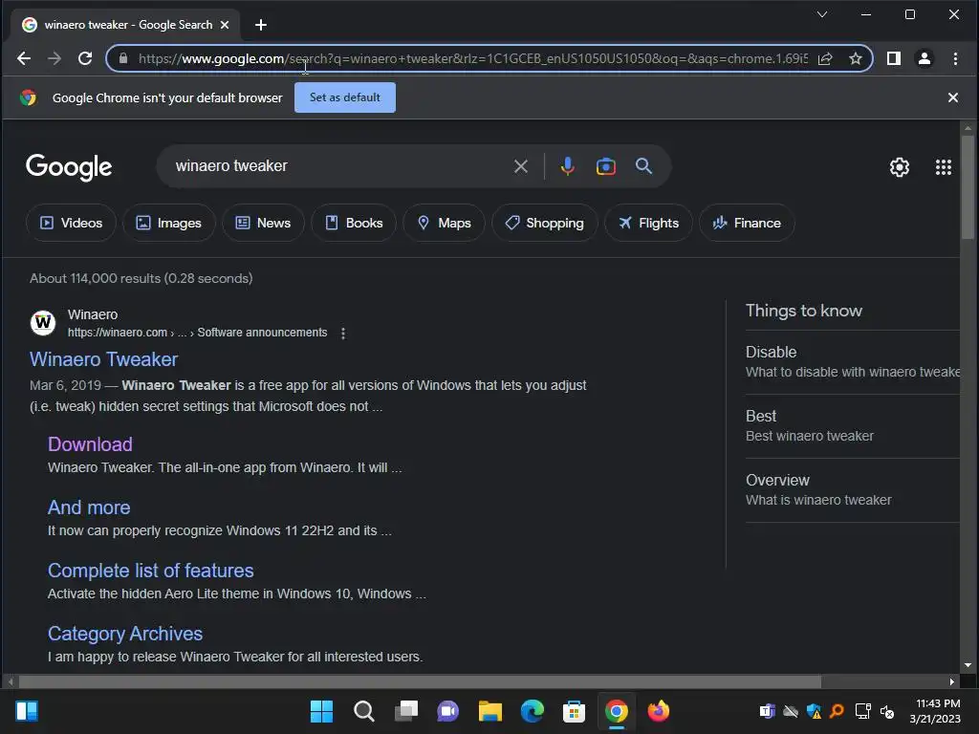Switch to Videos results
The image size is (979, 734).
click(x=71, y=223)
